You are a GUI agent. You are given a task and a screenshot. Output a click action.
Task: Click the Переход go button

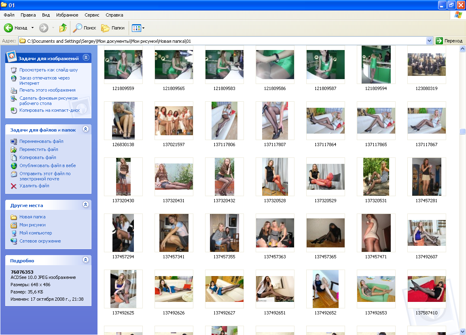pyautogui.click(x=449, y=41)
